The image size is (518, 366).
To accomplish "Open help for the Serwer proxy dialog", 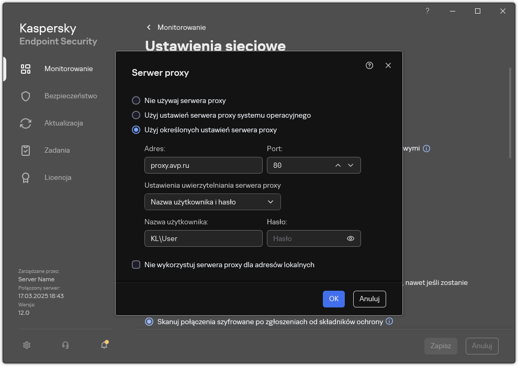I will 369,65.
